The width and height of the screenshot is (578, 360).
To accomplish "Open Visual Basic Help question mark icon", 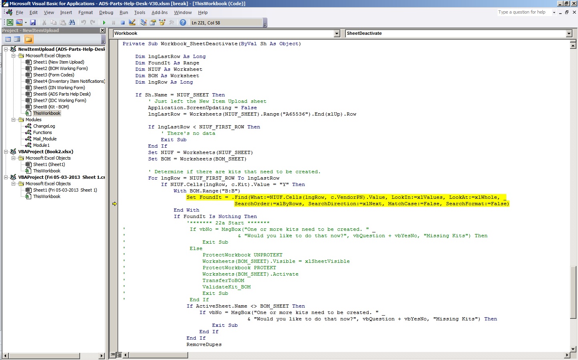I will pos(183,23).
